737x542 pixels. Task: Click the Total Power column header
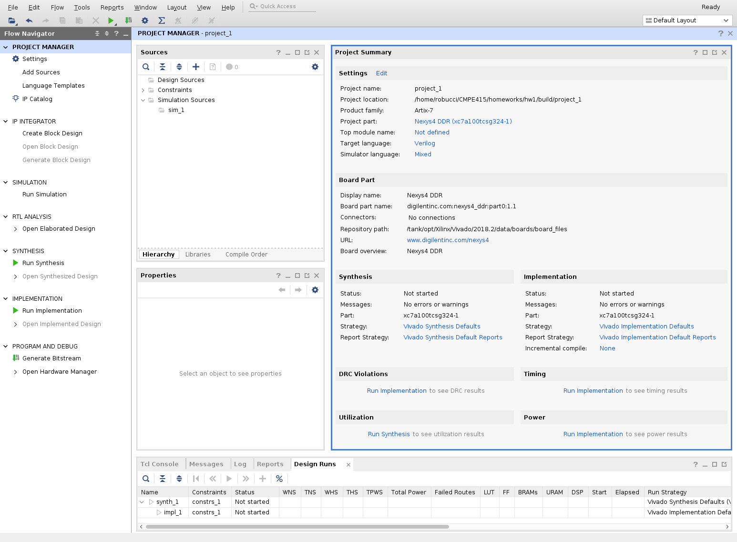tap(409, 492)
